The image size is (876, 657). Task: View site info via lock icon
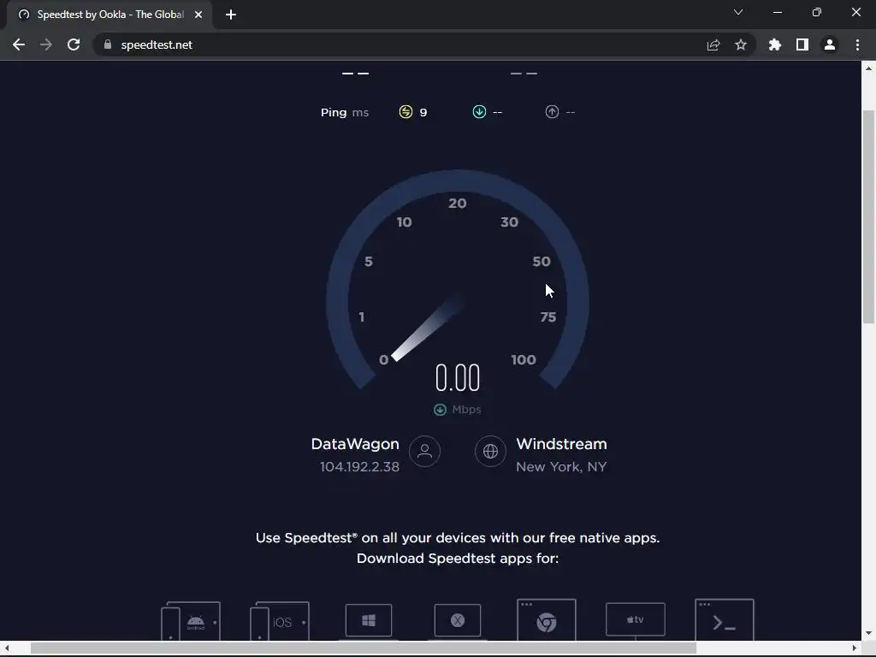[x=108, y=44]
